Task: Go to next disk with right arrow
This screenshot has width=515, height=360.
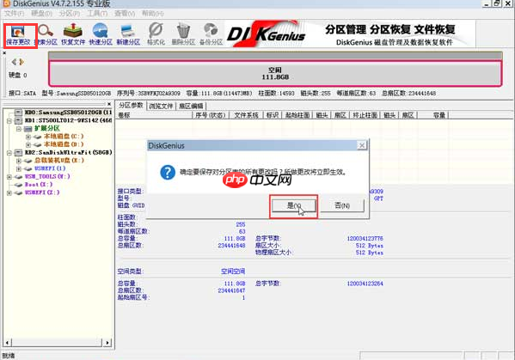Action: click(21, 62)
